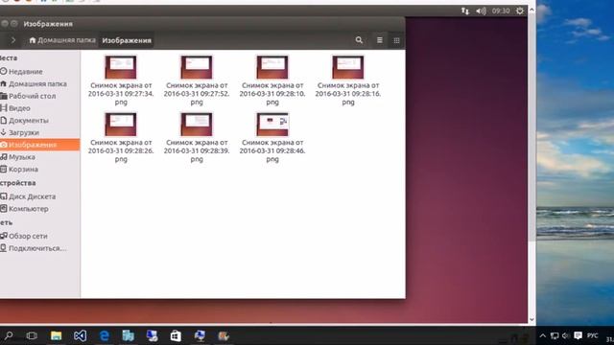Click file name 'Снимок экрана от 2016-03-31 09:28:46.png'
The height and width of the screenshot is (345, 614).
(x=272, y=150)
